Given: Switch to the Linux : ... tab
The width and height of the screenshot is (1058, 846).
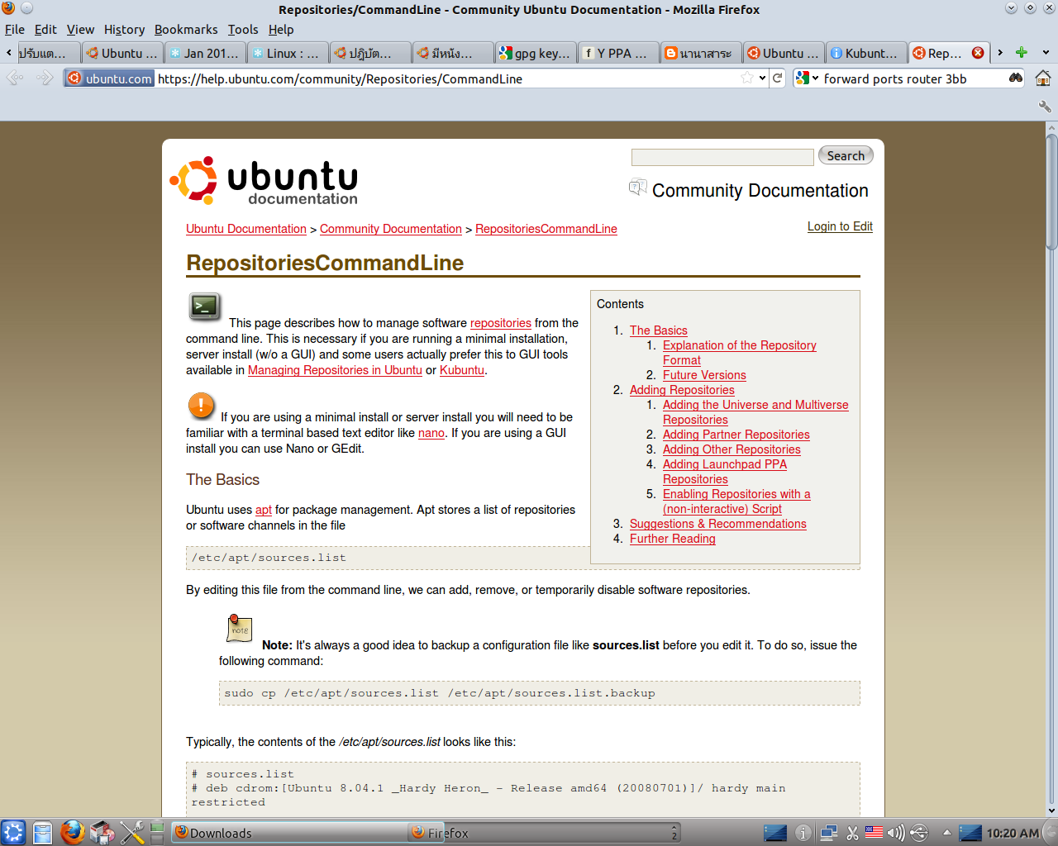Looking at the screenshot, I should [287, 53].
